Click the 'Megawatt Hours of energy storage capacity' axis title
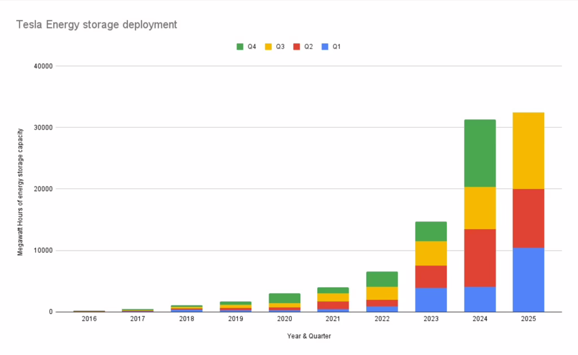578x355 pixels. pyautogui.click(x=20, y=192)
